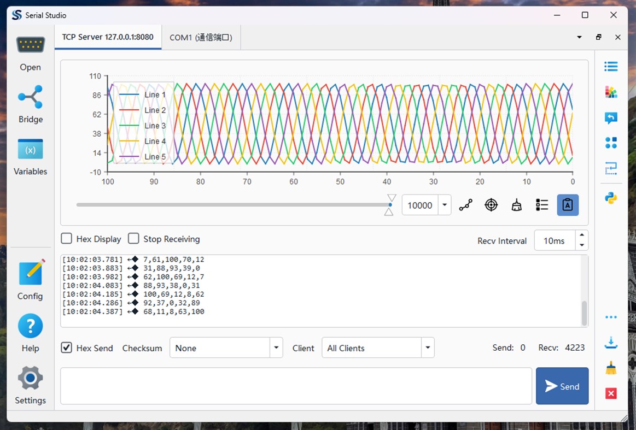
Task: Click log line 92,37,0,32,89
Action: 131,303
